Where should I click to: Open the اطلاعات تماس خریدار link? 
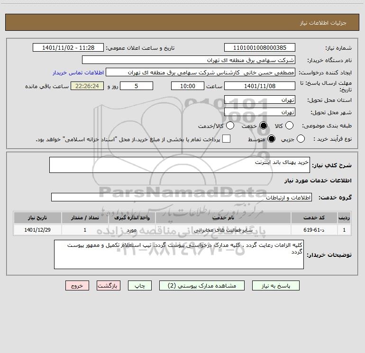click(78, 72)
